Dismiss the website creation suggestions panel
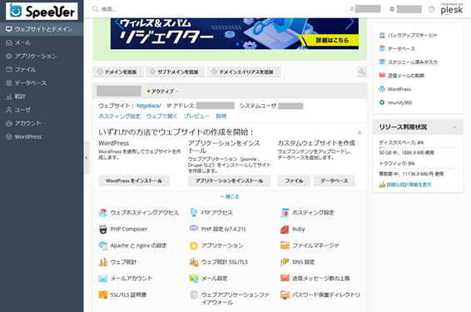 tap(359, 132)
